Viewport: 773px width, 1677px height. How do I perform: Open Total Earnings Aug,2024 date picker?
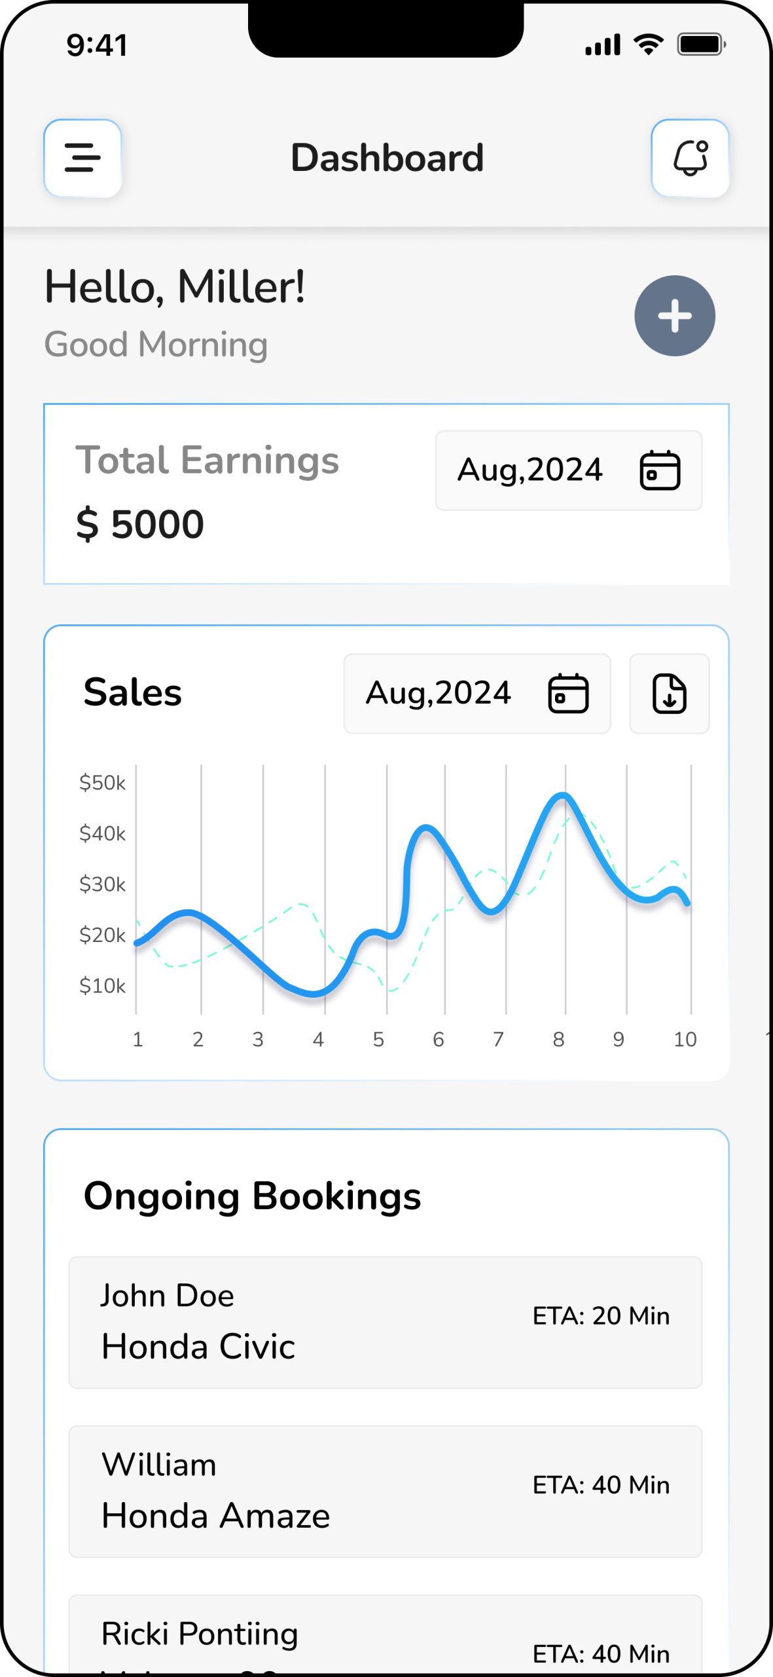pos(530,470)
